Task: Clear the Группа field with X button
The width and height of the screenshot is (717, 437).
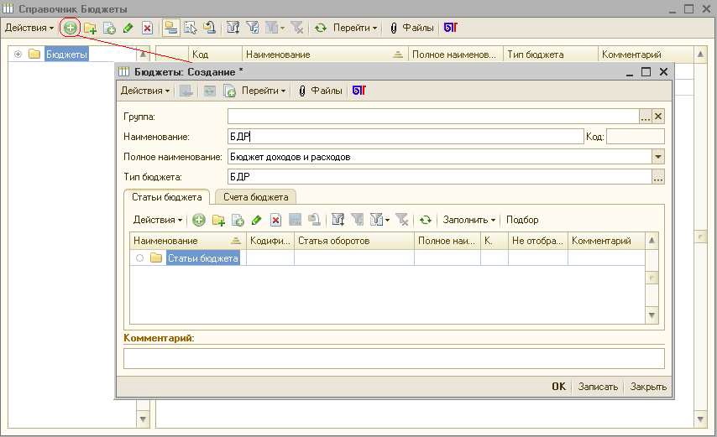Action: click(658, 117)
